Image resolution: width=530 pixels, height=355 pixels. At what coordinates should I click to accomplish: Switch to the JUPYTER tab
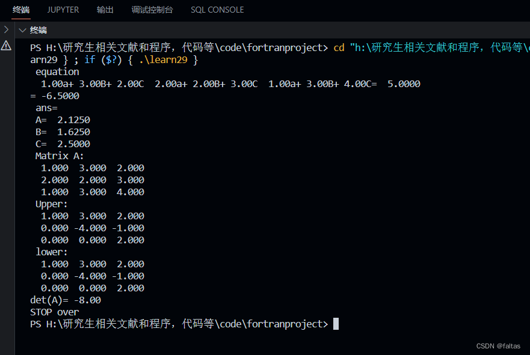pos(63,10)
